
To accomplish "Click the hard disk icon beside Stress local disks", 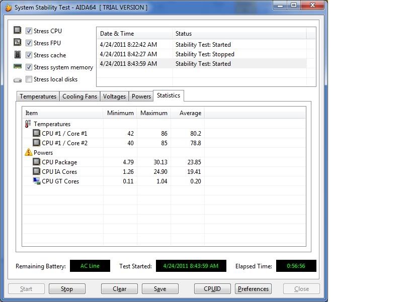I will click(x=18, y=80).
